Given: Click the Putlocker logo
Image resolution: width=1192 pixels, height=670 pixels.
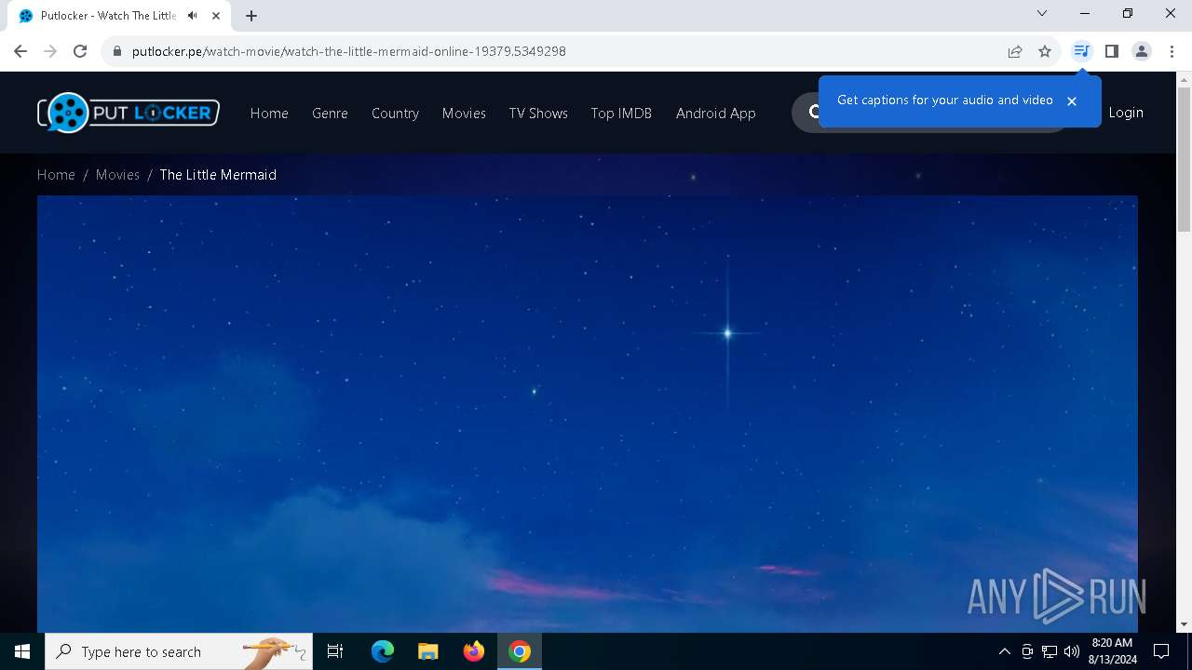Looking at the screenshot, I should point(129,113).
